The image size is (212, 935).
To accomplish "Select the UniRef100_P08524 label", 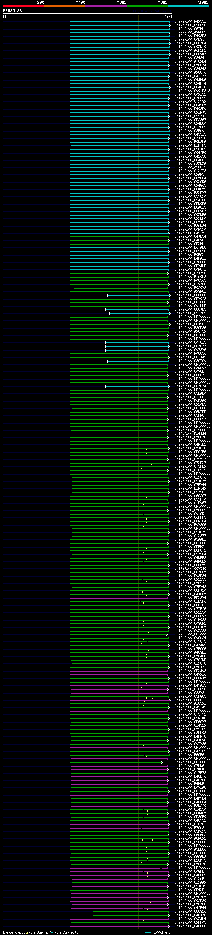I will pyautogui.click(x=190, y=576).
